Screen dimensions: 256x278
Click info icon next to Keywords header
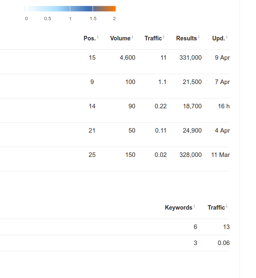pos(194,206)
